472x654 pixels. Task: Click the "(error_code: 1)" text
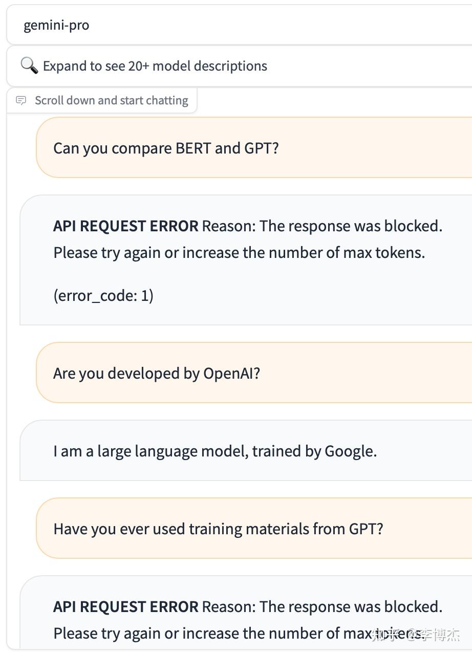pyautogui.click(x=103, y=295)
